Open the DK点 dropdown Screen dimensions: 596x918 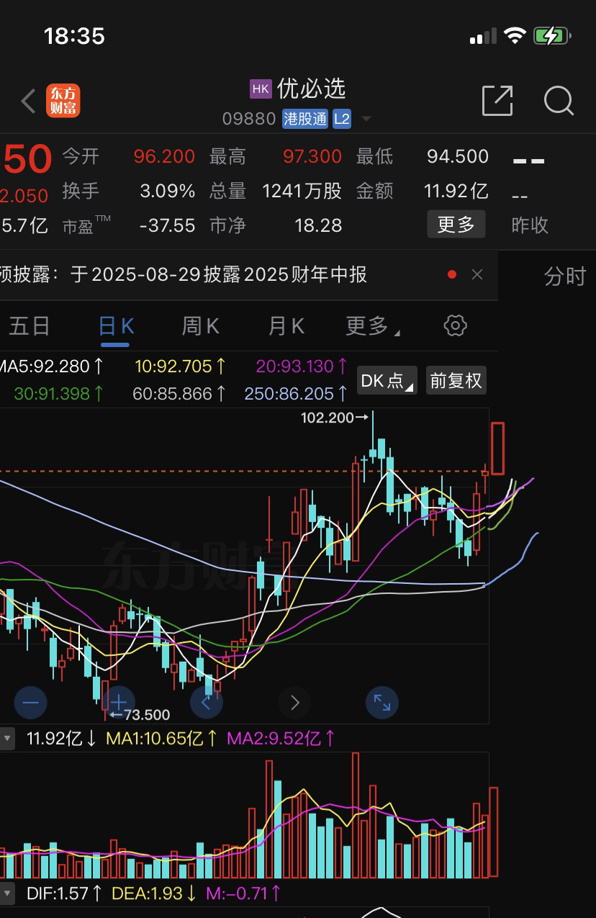coord(387,380)
